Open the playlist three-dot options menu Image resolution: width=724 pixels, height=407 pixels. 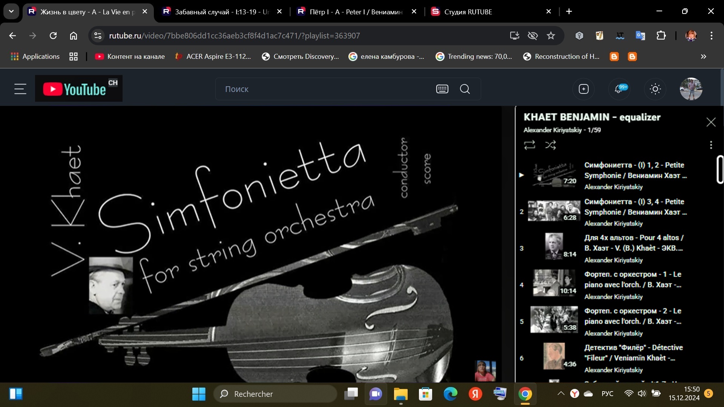tap(711, 145)
